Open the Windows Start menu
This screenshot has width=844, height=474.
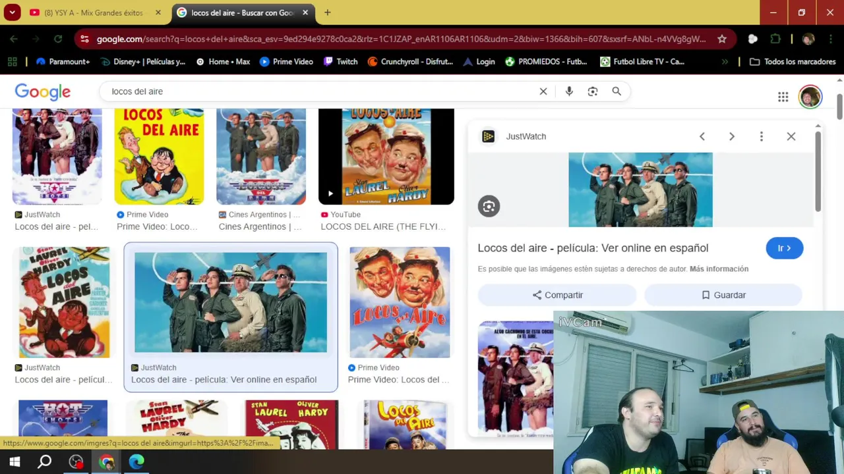(x=15, y=462)
